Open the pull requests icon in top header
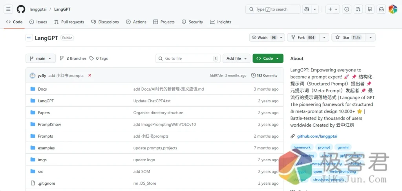The image size is (402, 191). point(358,9)
